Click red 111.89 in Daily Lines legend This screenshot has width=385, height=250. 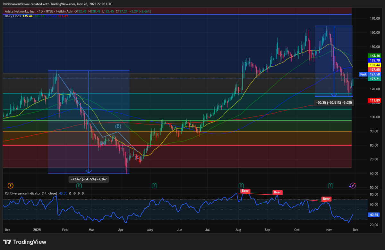[x=63, y=16]
